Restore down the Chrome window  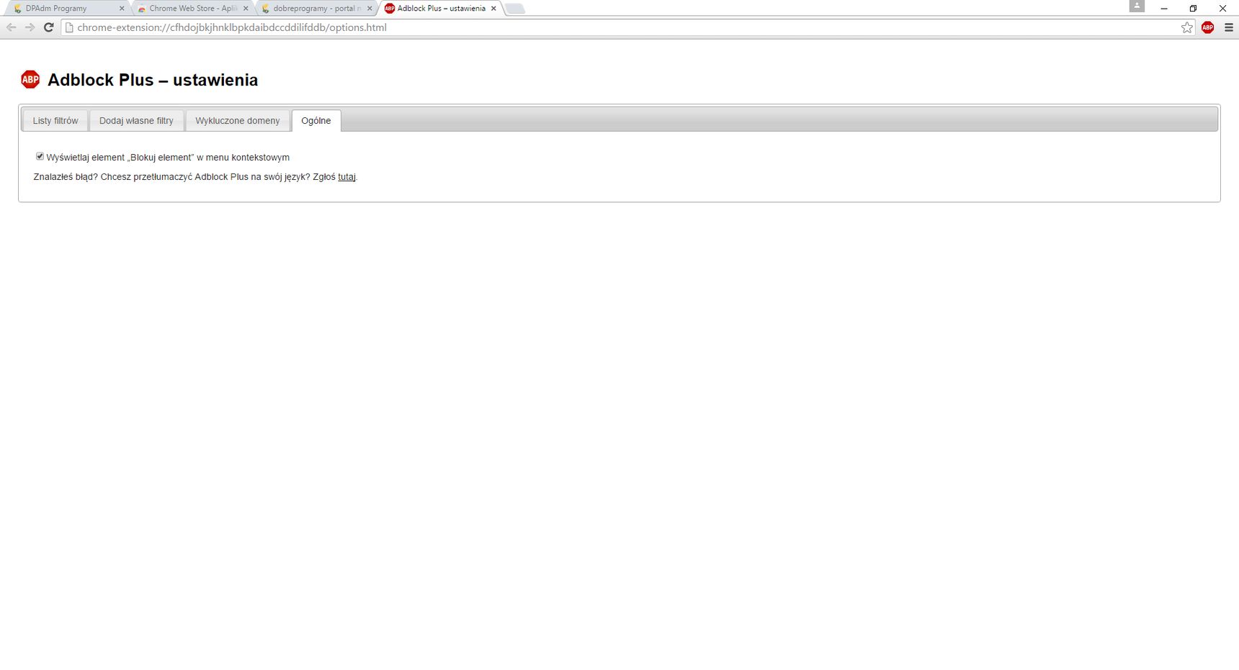tap(1193, 9)
